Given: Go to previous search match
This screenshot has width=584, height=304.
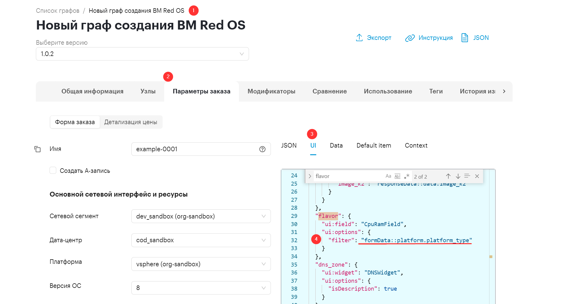Looking at the screenshot, I should tap(448, 176).
